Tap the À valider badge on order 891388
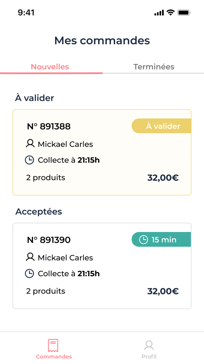204x364 pixels. (x=163, y=126)
